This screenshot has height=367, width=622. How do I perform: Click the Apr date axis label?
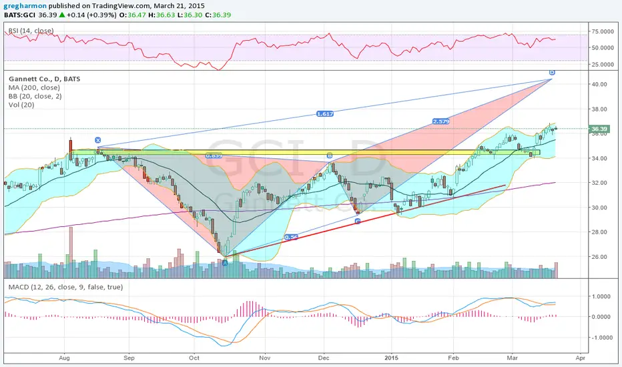pos(581,358)
